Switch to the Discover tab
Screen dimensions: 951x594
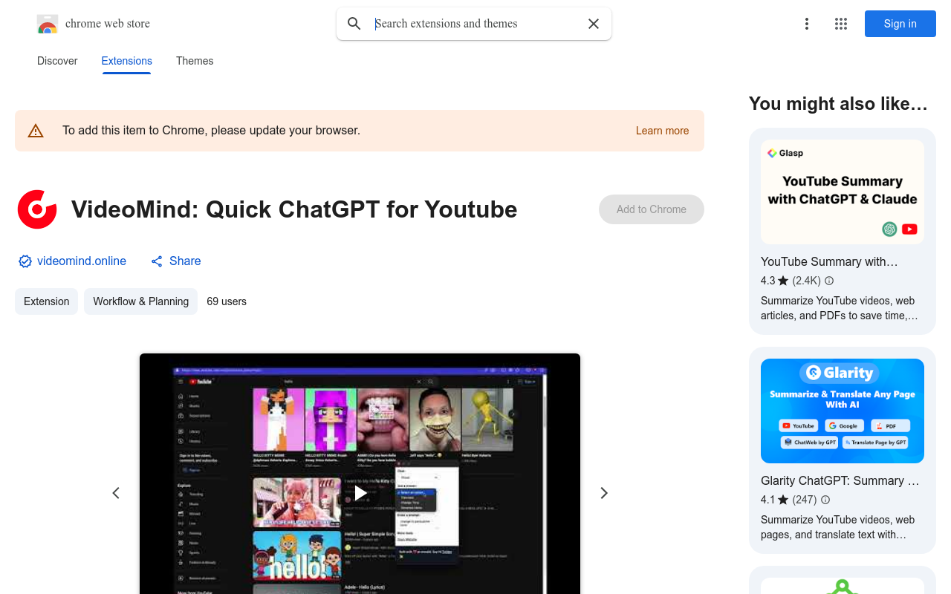pos(57,61)
